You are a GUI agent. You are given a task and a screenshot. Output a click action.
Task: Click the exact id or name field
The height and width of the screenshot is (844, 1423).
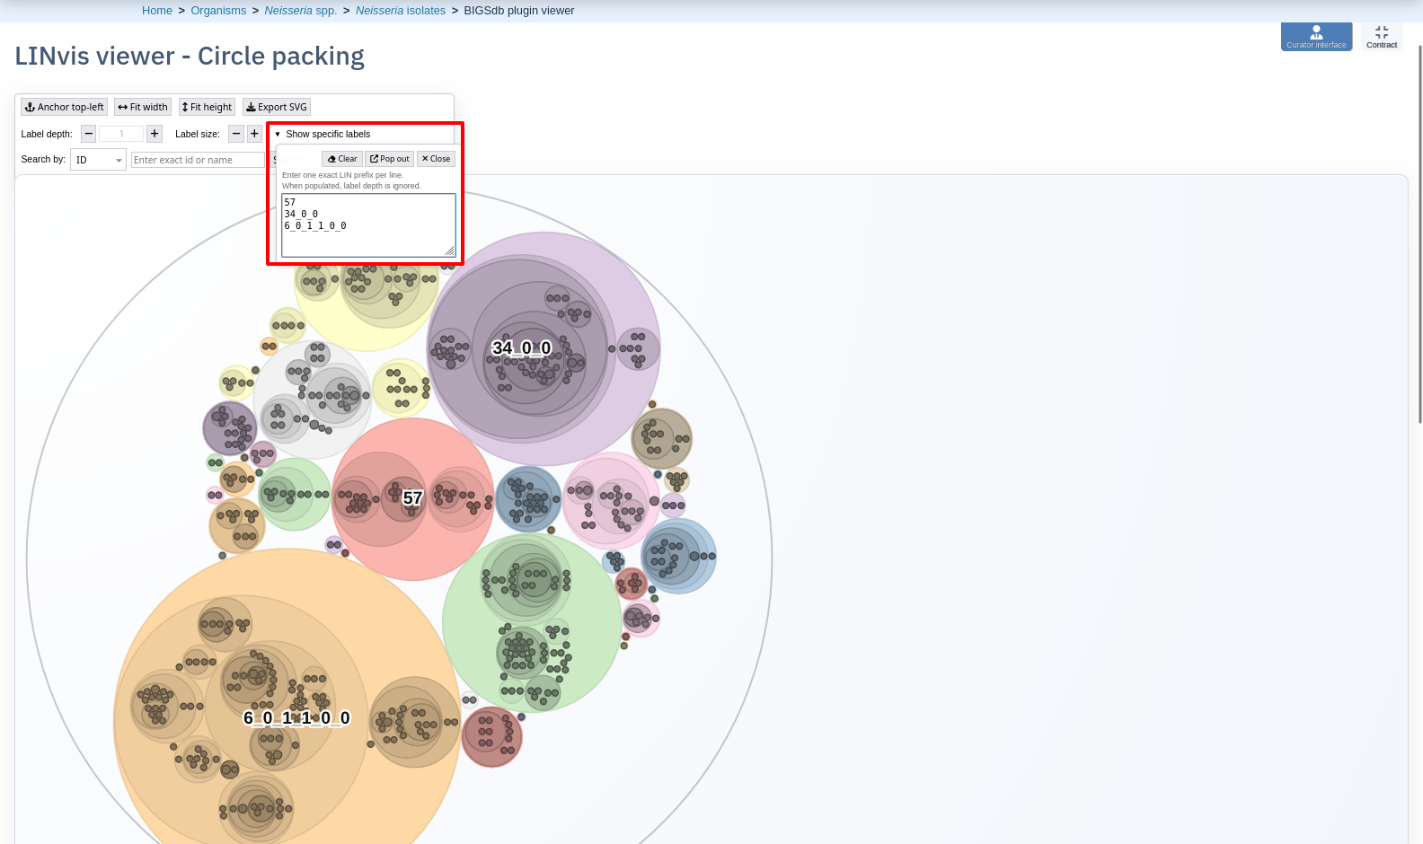click(198, 160)
